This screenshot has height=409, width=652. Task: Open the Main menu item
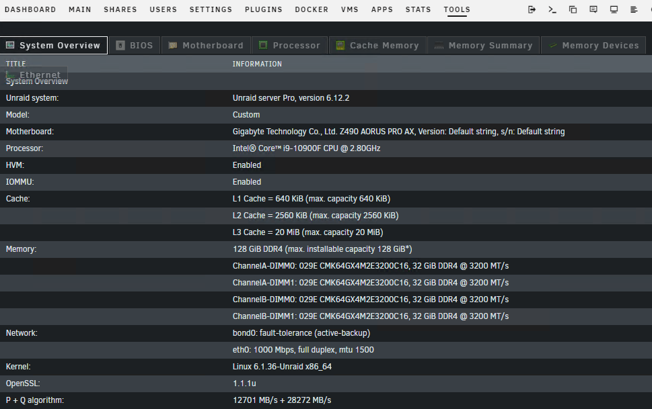[80, 9]
